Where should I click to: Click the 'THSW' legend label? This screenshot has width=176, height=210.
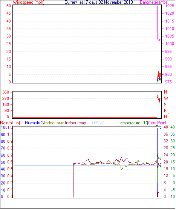(98, 123)
